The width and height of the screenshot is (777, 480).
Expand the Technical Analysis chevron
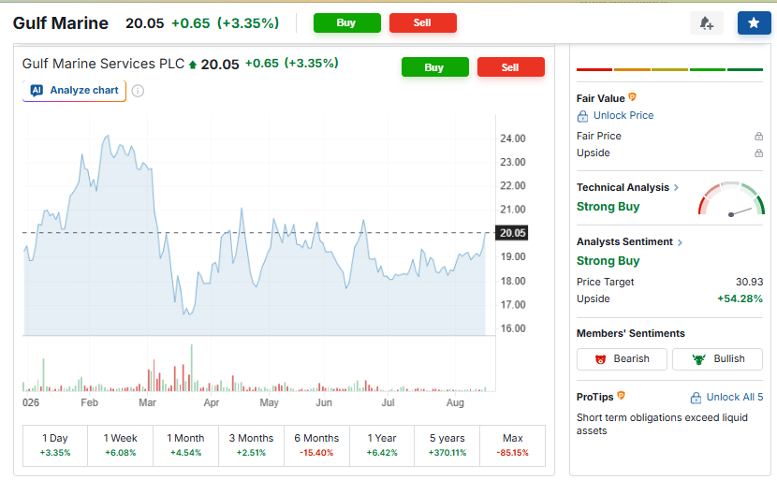pyautogui.click(x=676, y=187)
